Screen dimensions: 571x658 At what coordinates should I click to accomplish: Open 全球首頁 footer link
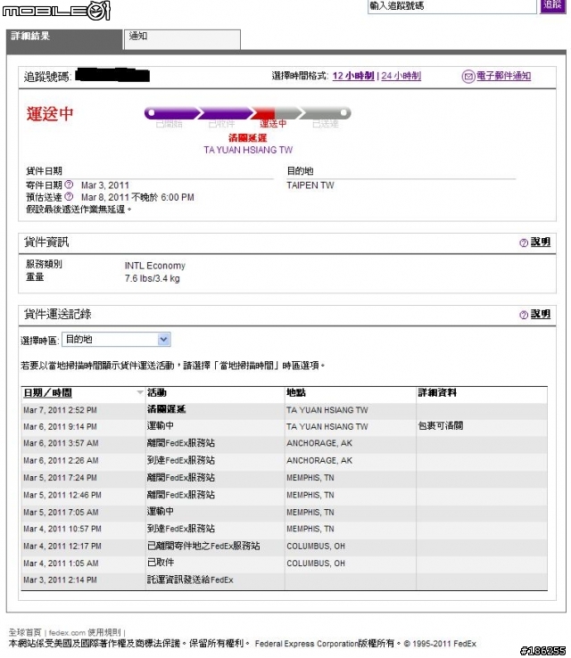click(x=25, y=632)
